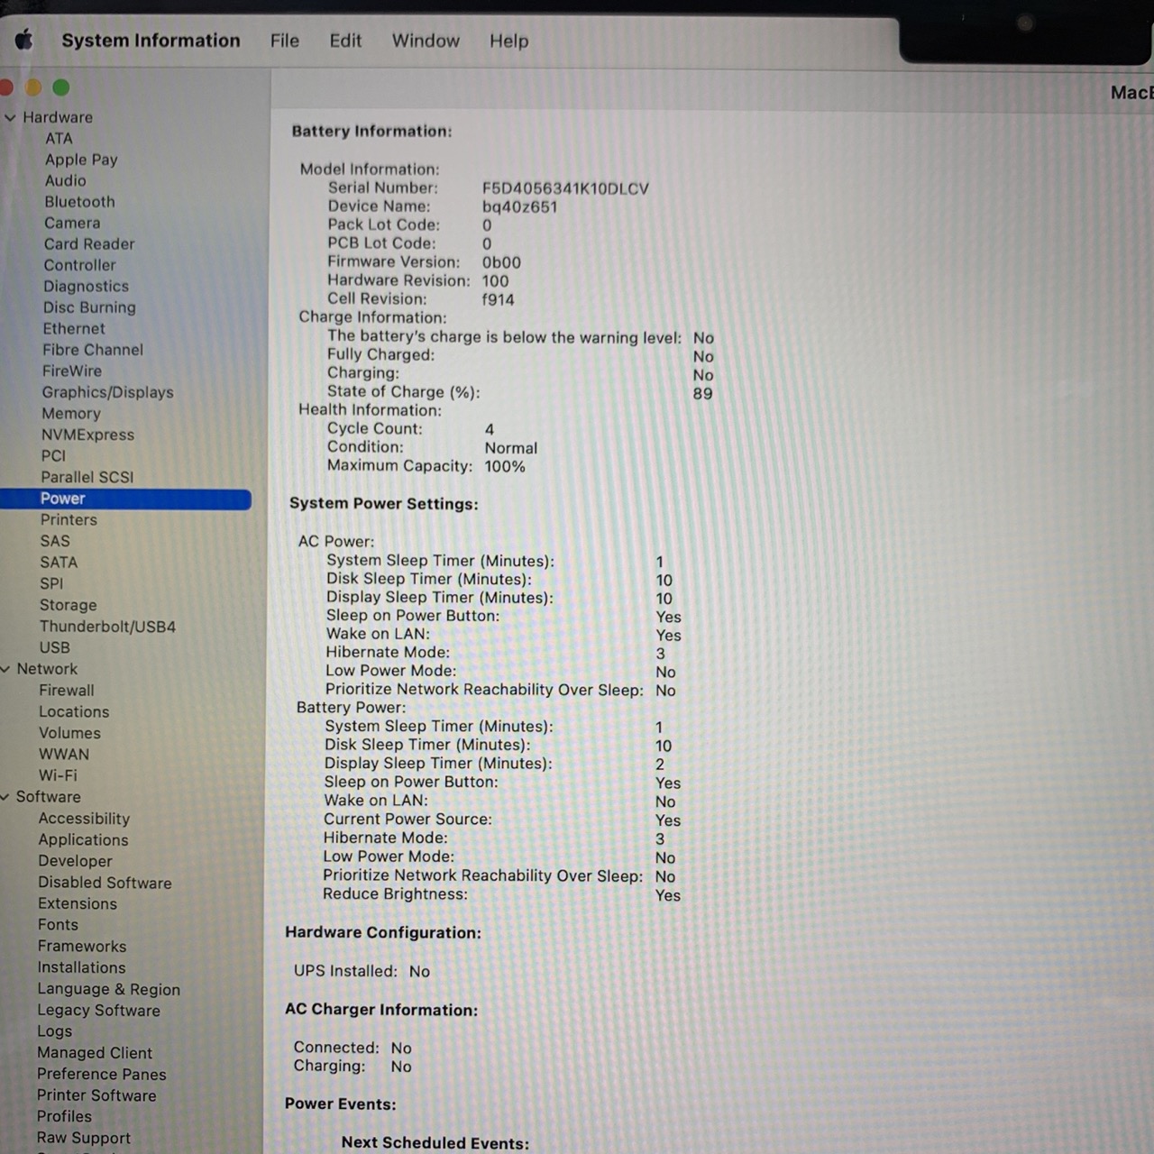This screenshot has width=1154, height=1154.
Task: Collapse the Network section chevron
Action: [5, 669]
